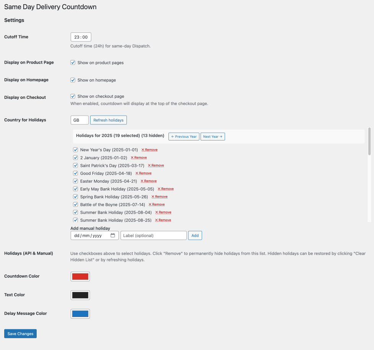Image resolution: width=374 pixels, height=350 pixels.
Task: Click the holiday Label (optional) field
Action: point(154,235)
